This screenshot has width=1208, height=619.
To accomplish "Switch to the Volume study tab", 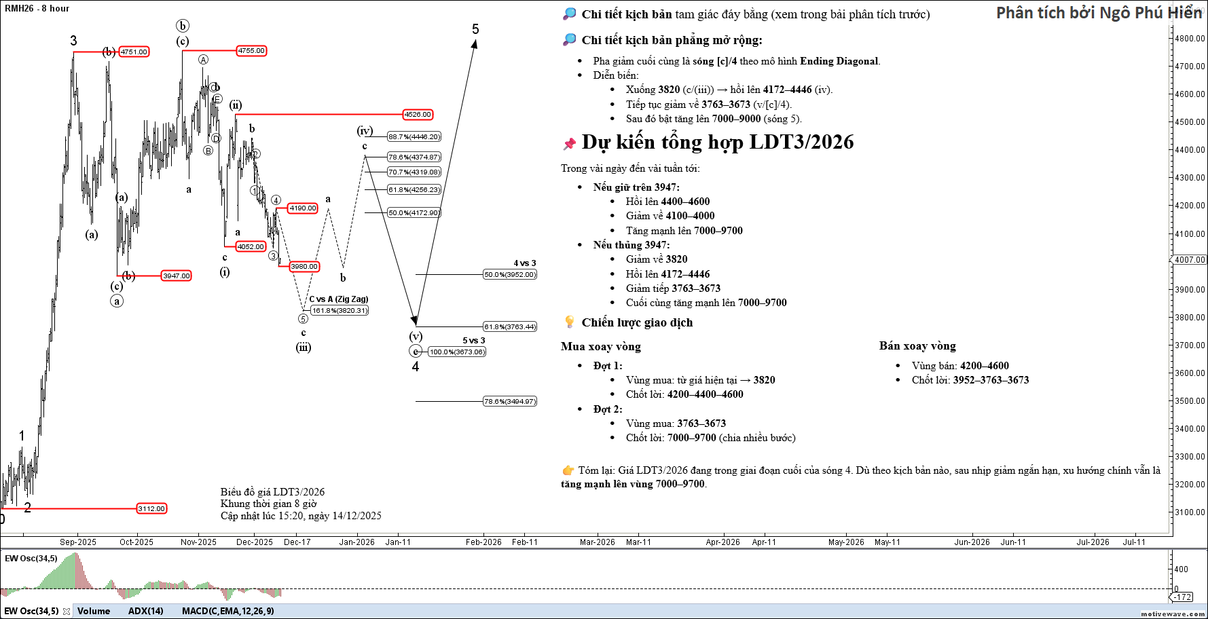I will click(x=94, y=611).
